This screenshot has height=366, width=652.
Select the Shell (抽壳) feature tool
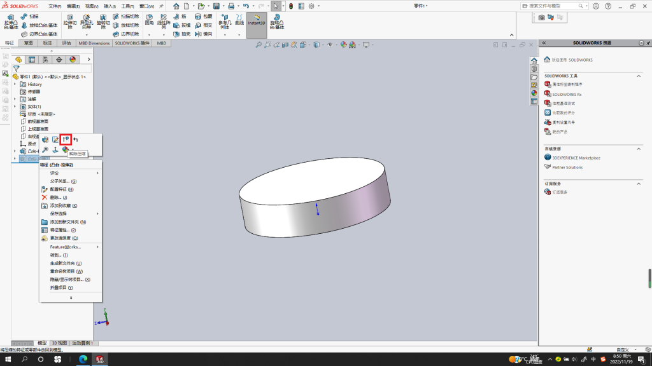click(181, 34)
